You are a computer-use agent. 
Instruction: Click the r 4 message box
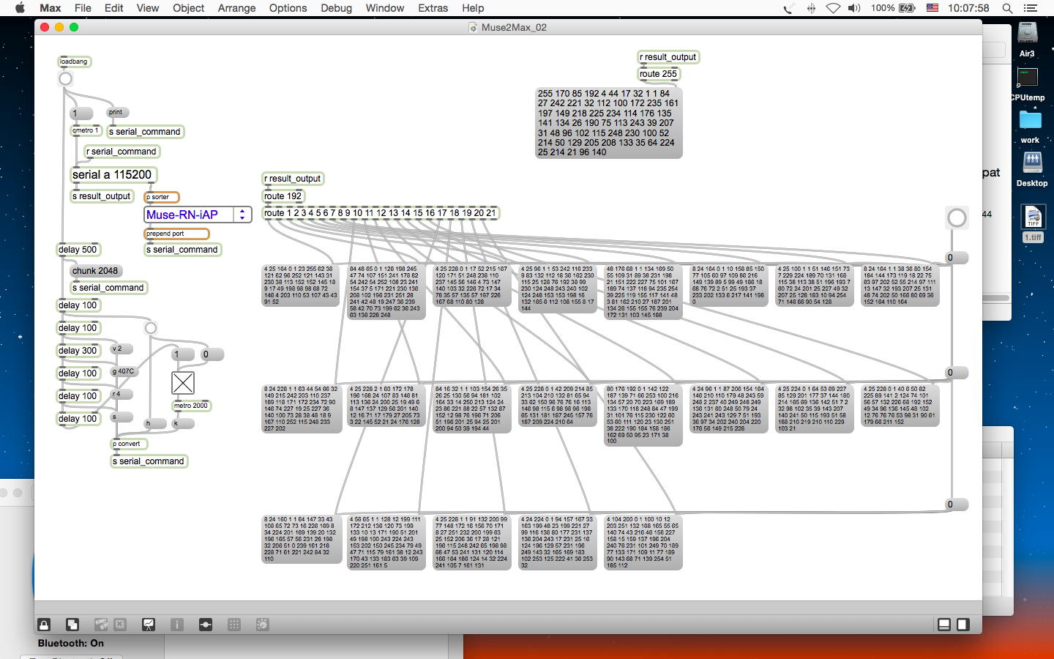pos(121,394)
